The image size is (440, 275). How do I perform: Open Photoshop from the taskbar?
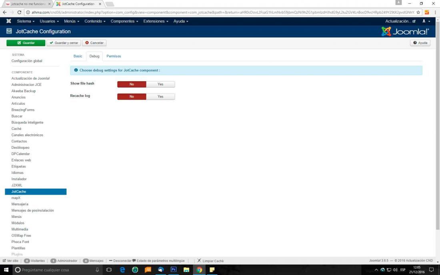pyautogui.click(x=174, y=270)
